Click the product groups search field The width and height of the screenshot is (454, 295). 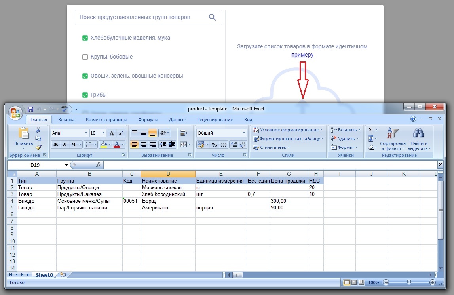point(148,17)
